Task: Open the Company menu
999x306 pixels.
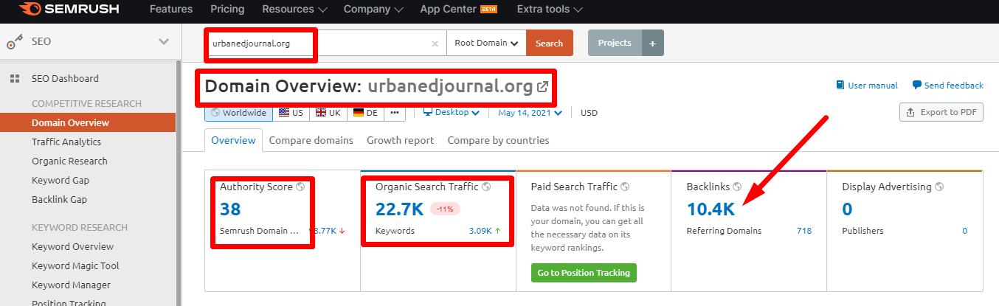Action: pos(373,10)
